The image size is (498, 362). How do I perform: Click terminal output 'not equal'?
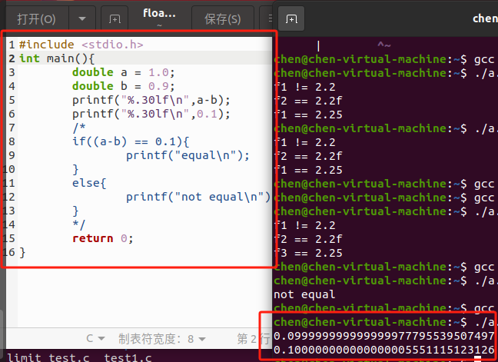(x=304, y=294)
